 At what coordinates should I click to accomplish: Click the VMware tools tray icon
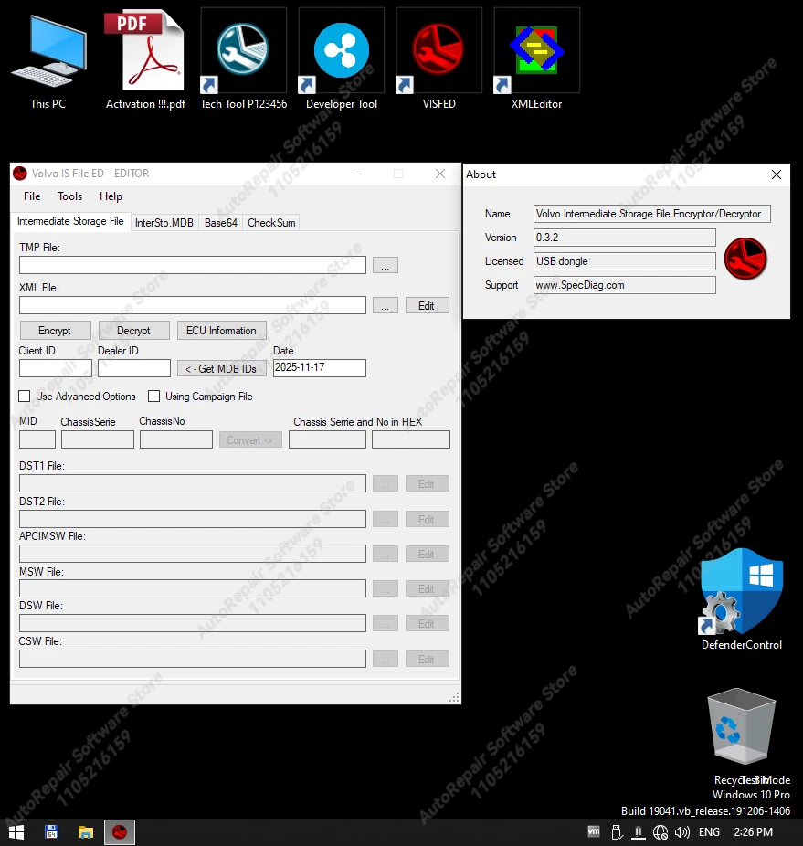click(x=594, y=832)
